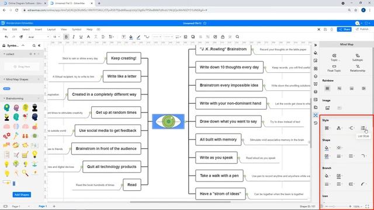Open the Line color pen tool
The width and height of the screenshot is (374, 210).
point(138,37)
